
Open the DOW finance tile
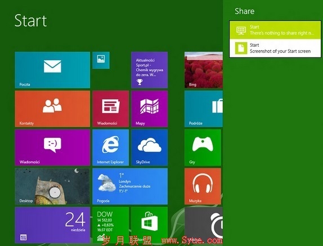coord(111,225)
